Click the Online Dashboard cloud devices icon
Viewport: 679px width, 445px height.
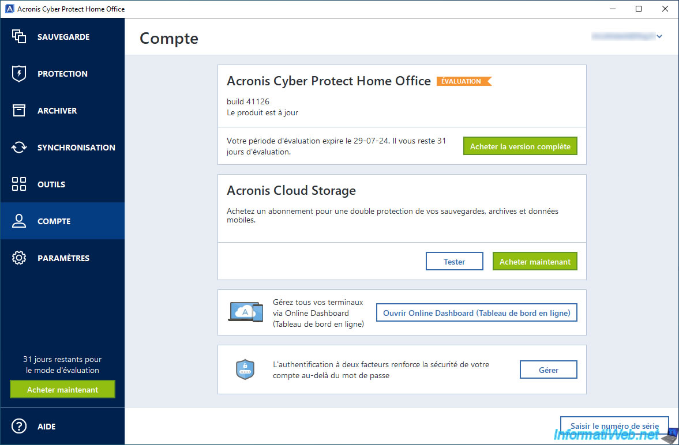tap(246, 312)
